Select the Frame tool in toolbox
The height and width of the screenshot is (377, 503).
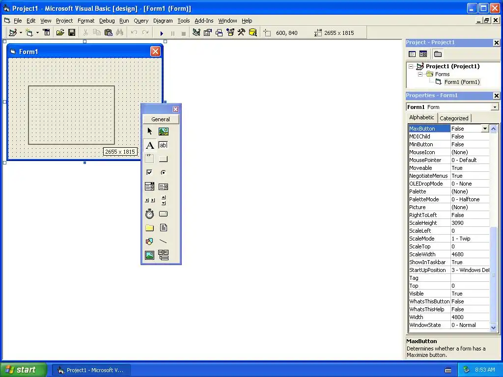pyautogui.click(x=149, y=159)
